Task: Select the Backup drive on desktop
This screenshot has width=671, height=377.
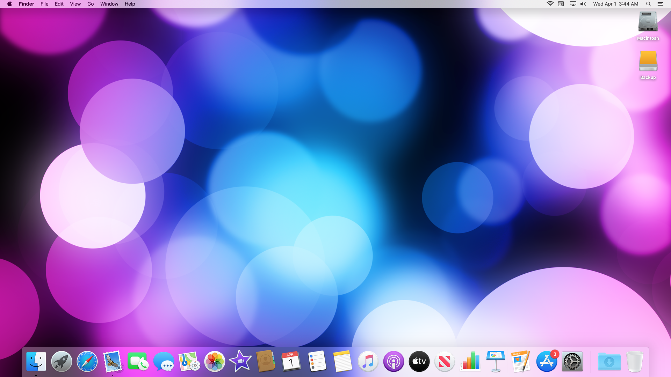Action: [648, 62]
